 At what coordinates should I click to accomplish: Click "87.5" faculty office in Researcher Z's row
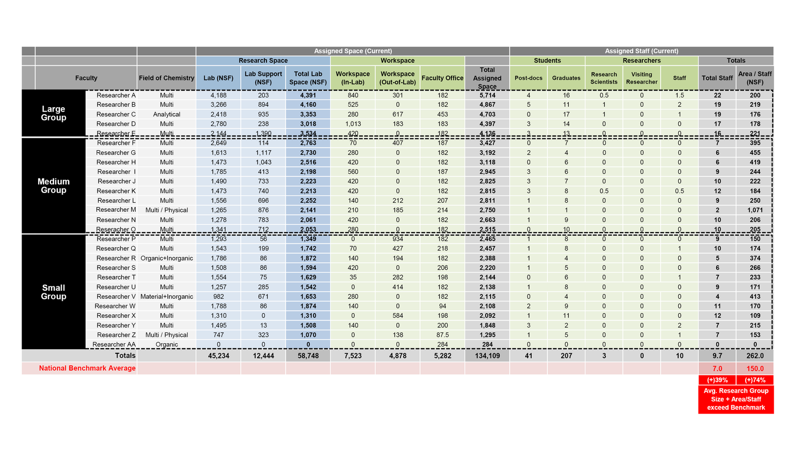pos(442,335)
